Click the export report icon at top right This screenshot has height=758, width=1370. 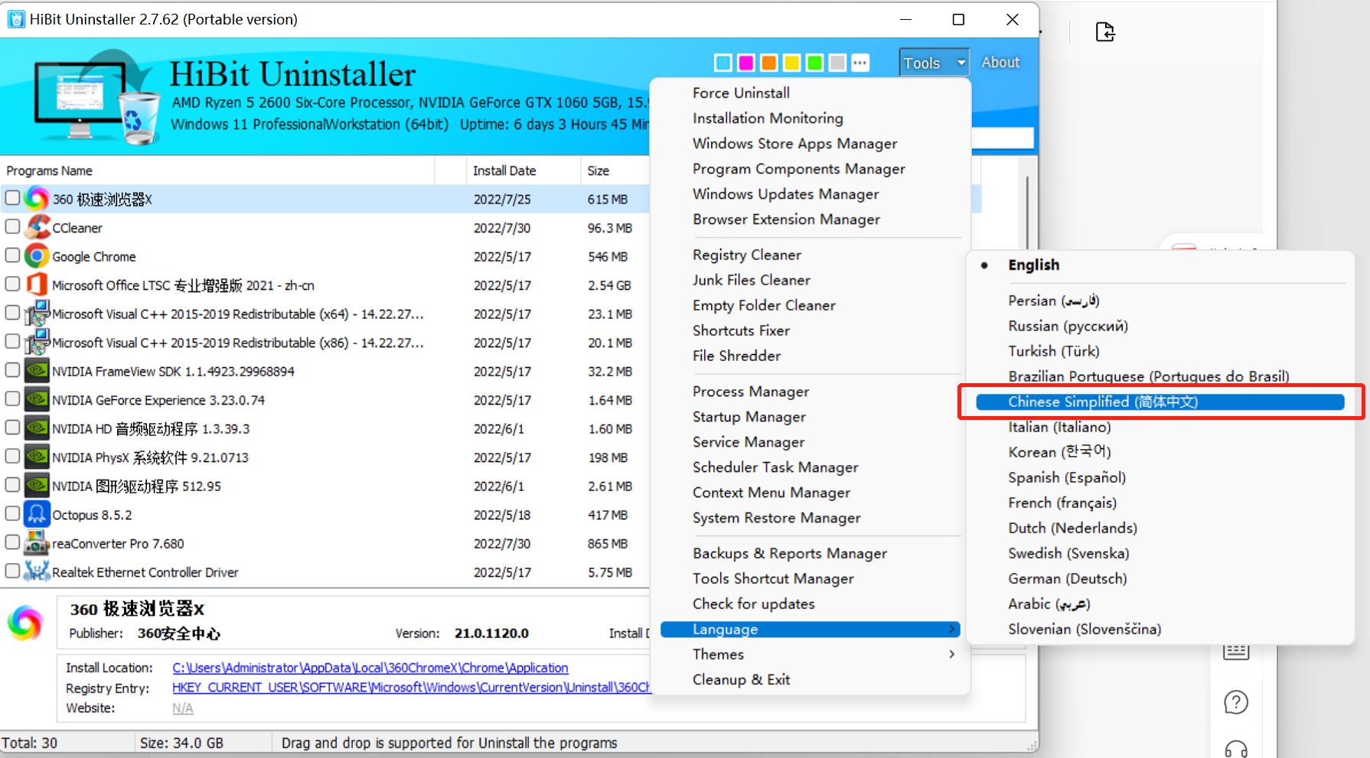1105,31
